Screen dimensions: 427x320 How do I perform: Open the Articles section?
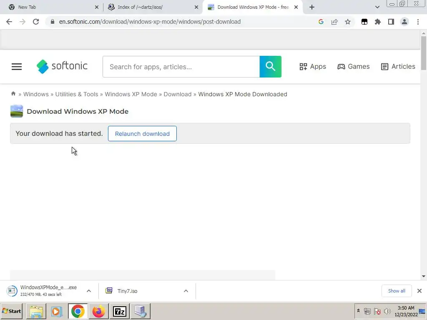(398, 66)
